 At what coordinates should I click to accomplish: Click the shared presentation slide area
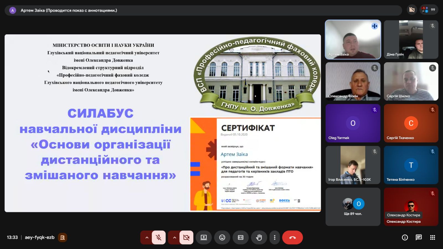163,123
